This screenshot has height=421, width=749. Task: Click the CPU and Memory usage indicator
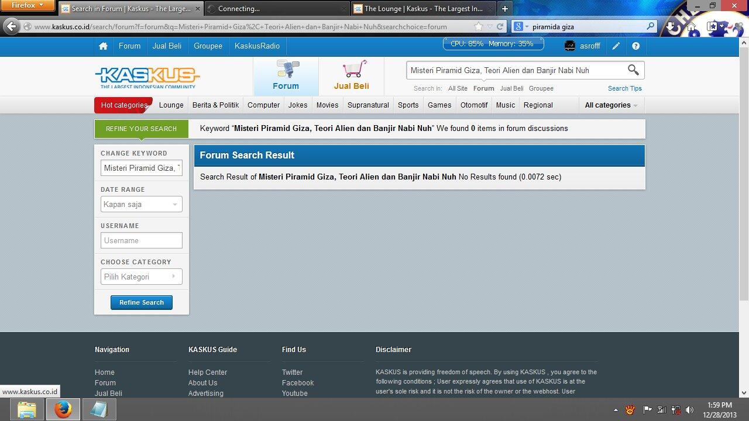[x=493, y=44]
